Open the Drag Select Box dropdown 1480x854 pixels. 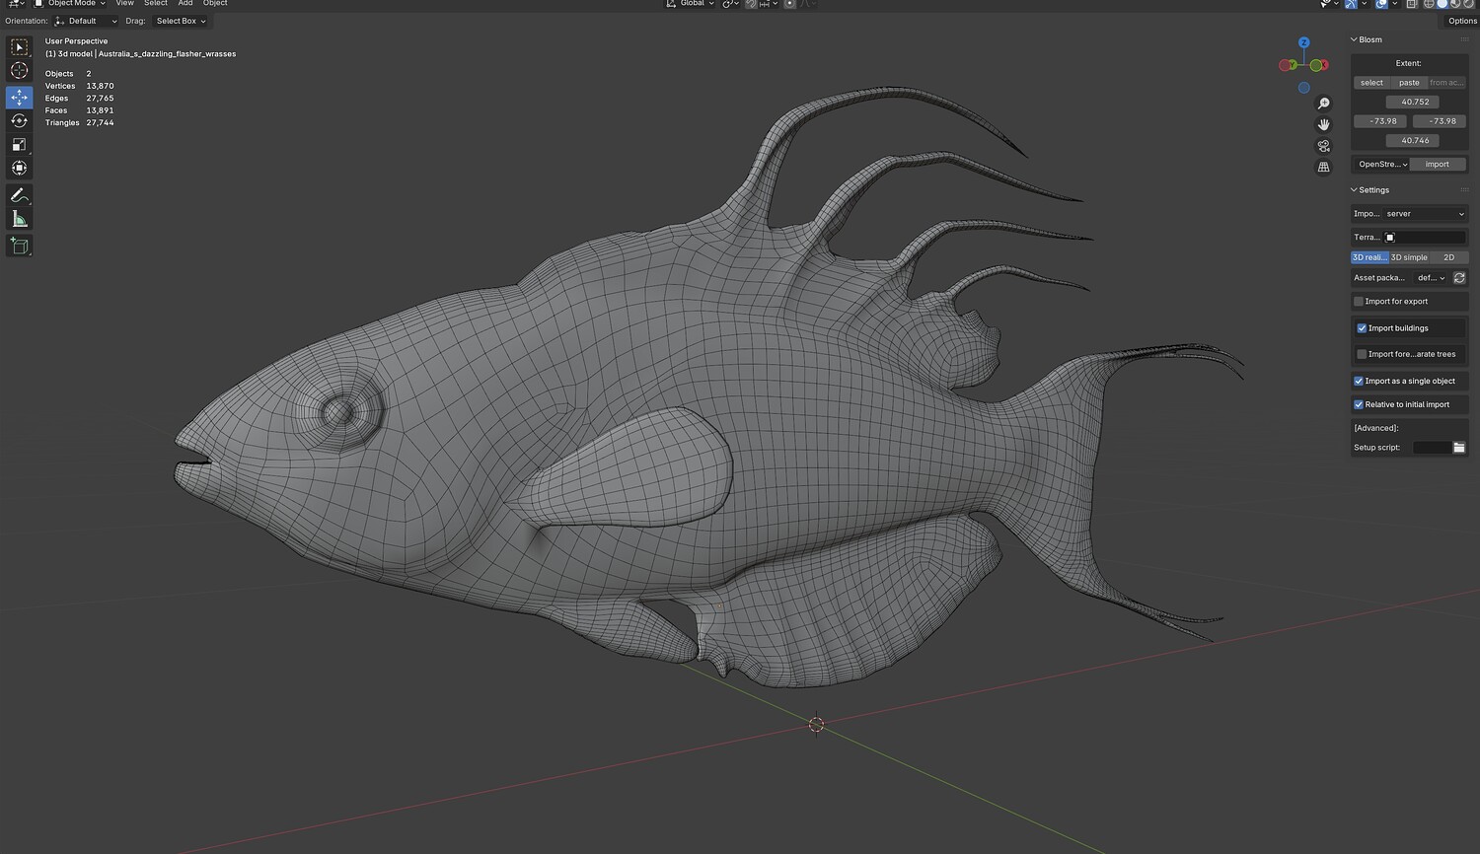pyautogui.click(x=181, y=21)
